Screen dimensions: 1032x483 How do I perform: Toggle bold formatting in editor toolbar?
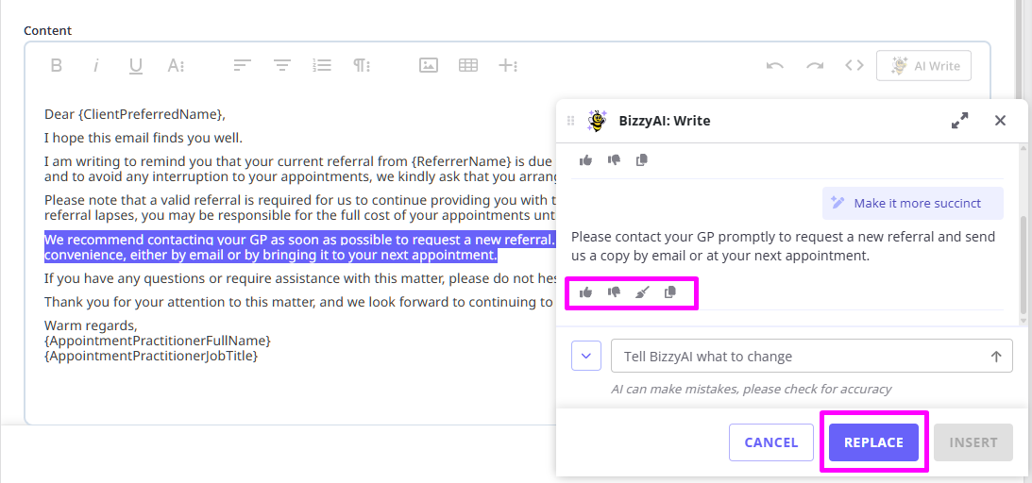point(57,65)
